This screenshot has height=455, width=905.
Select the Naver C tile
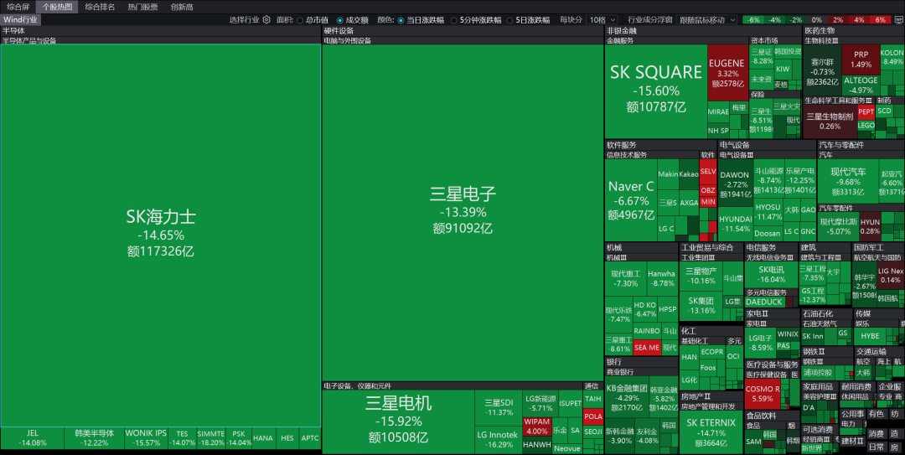pyautogui.click(x=631, y=200)
